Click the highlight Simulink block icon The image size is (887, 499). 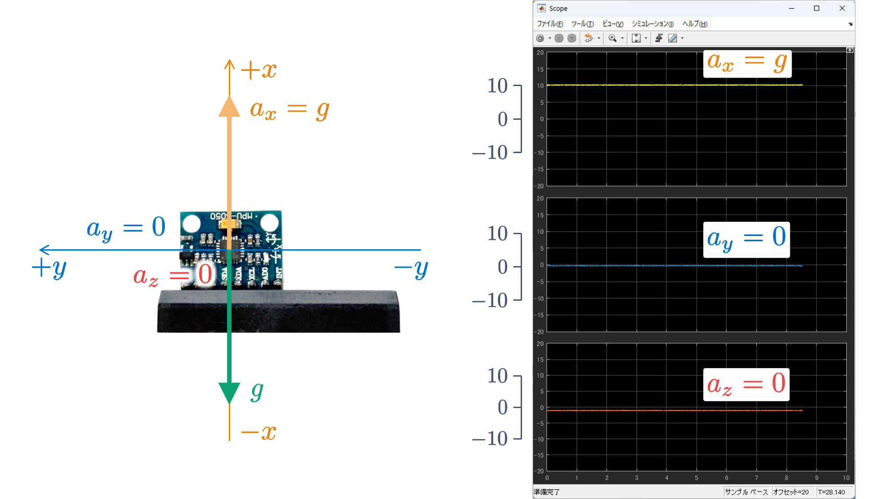tap(589, 38)
